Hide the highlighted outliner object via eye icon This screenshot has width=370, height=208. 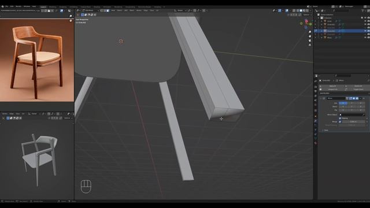pos(365,31)
